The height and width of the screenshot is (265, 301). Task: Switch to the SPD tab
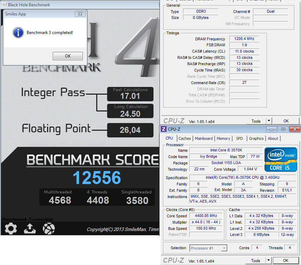click(x=240, y=138)
